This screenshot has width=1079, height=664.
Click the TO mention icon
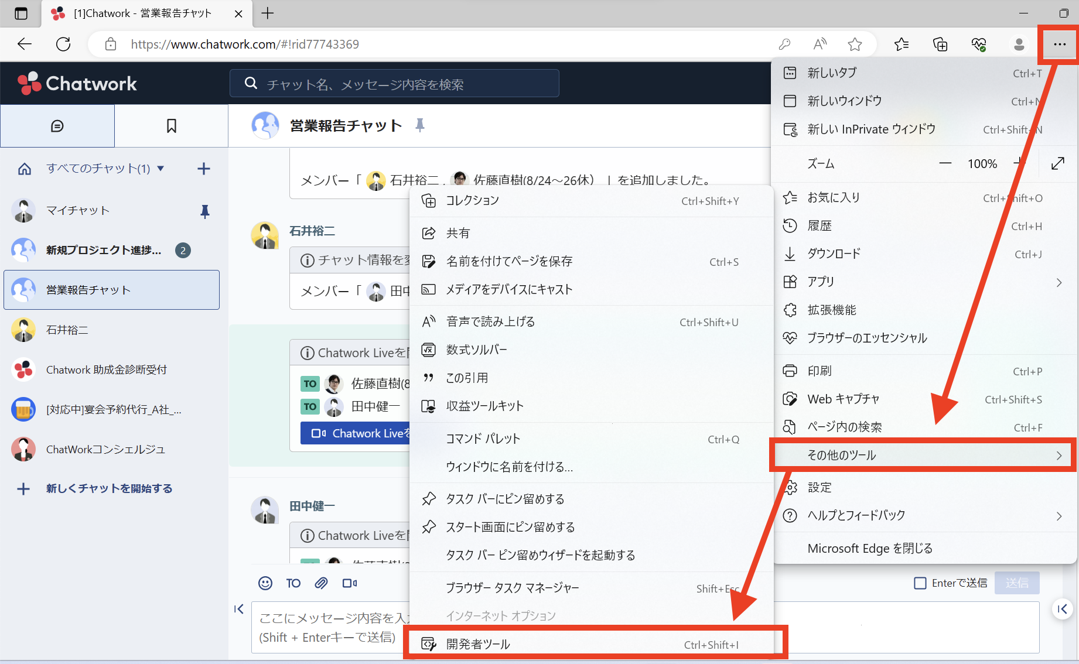[293, 583]
